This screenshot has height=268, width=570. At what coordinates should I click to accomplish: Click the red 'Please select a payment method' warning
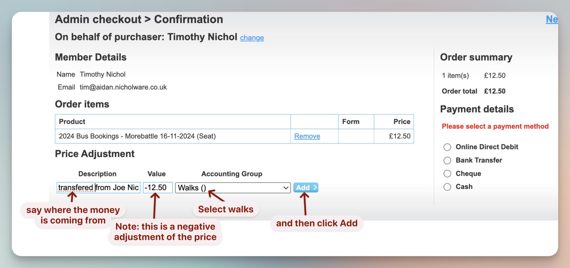495,126
